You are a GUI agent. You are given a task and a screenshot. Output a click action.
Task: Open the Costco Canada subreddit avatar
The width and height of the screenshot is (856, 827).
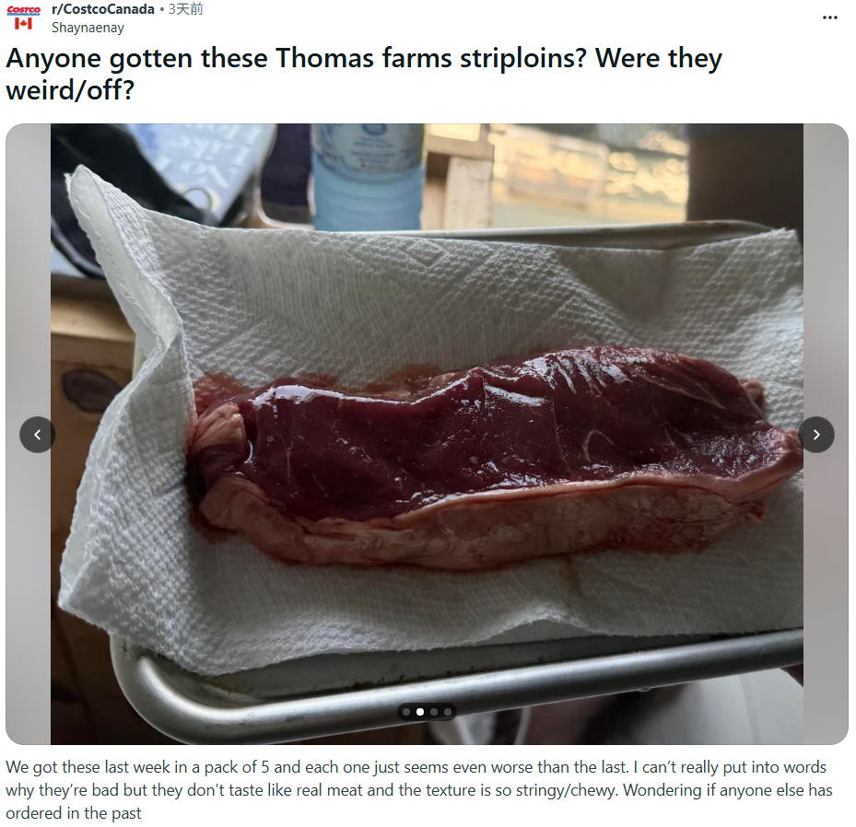[23, 17]
